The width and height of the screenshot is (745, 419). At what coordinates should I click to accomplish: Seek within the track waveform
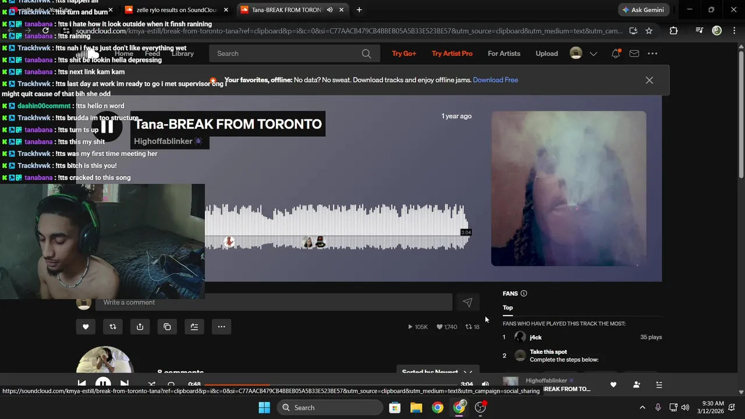(x=336, y=227)
